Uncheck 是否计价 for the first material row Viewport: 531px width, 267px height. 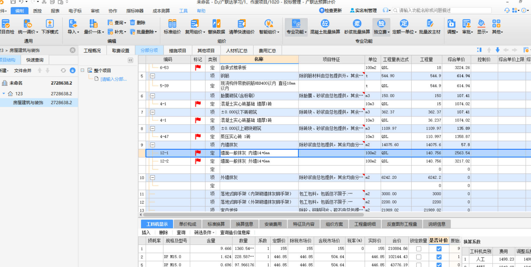(x=439, y=249)
